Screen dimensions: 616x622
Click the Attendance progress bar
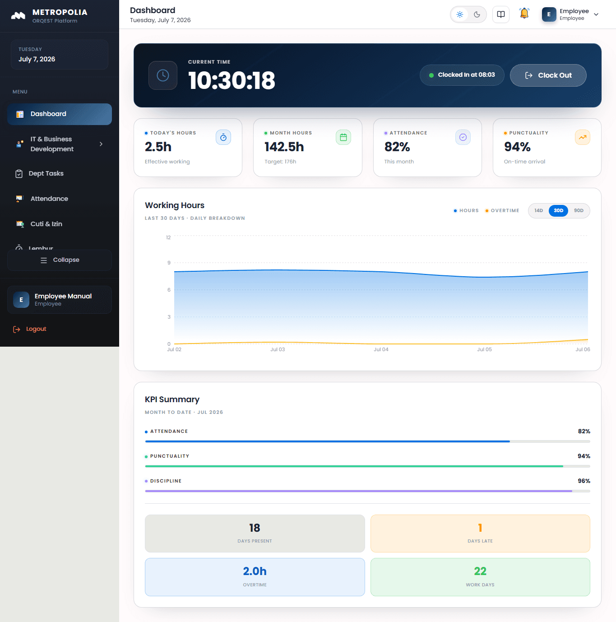pos(367,441)
